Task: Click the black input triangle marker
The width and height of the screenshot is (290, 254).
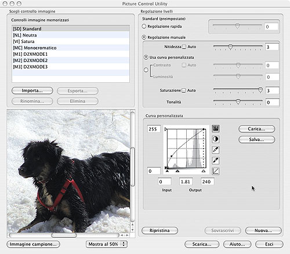Action: (x=167, y=171)
